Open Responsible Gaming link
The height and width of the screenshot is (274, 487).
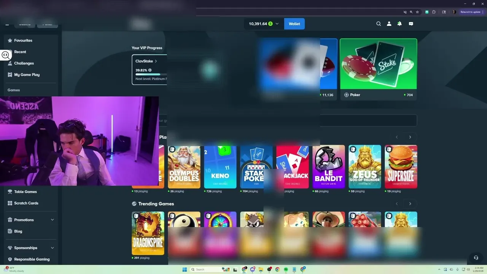pos(31,259)
